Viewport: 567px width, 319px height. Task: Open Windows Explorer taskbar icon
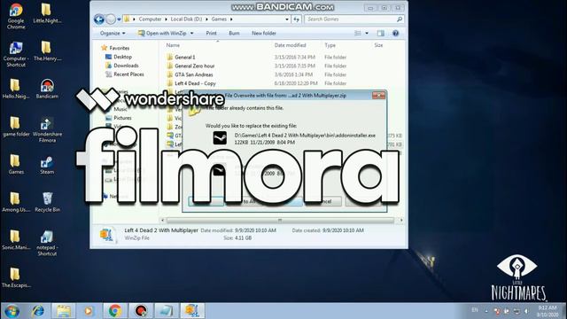tap(63, 311)
